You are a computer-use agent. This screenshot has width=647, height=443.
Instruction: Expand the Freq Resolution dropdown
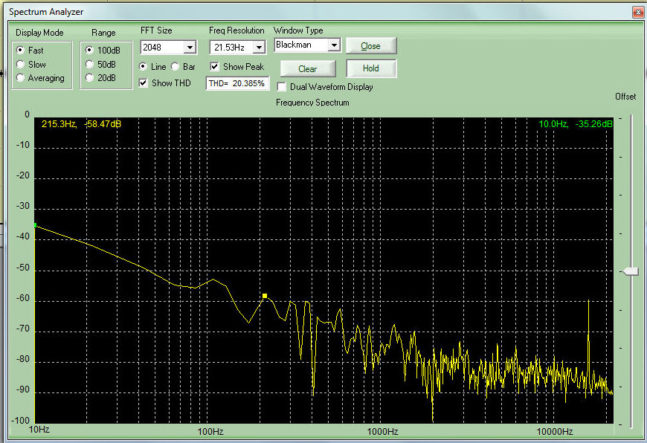[x=258, y=48]
